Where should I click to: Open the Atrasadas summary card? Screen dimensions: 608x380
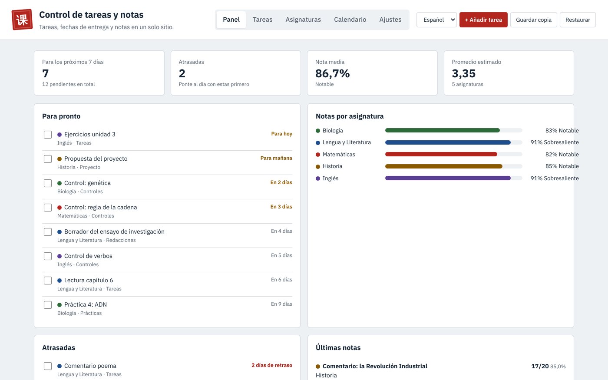(x=236, y=73)
